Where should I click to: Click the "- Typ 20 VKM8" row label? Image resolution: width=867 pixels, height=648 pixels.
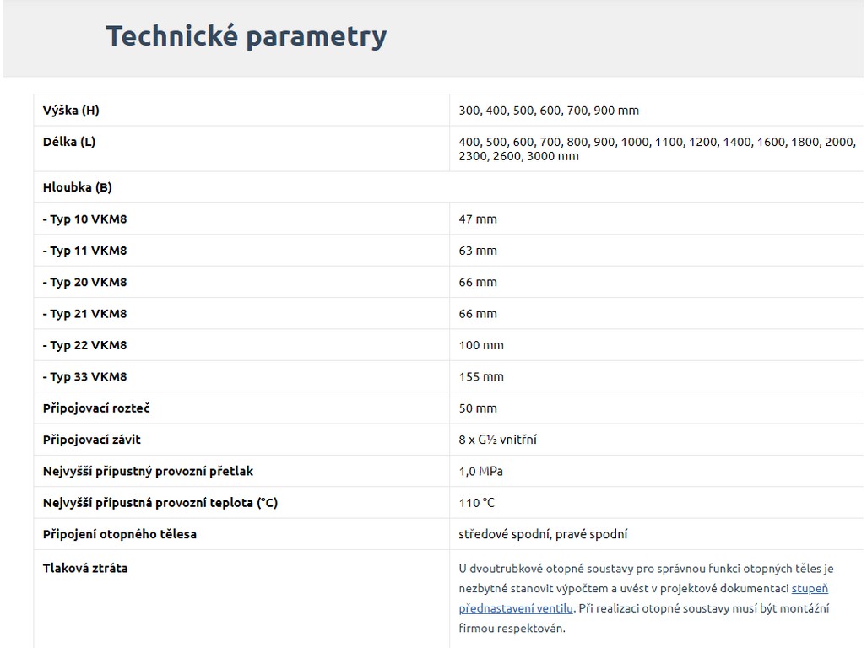(x=84, y=282)
